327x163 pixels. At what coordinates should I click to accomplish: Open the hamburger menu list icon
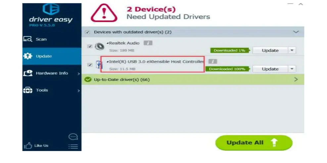tap(73, 146)
